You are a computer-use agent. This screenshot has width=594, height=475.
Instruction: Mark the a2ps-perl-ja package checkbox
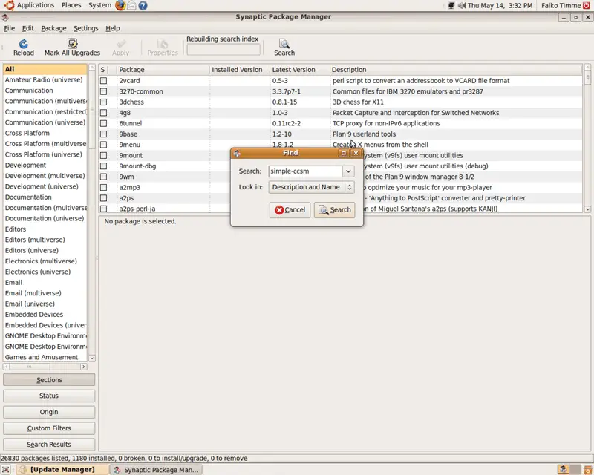click(x=103, y=209)
